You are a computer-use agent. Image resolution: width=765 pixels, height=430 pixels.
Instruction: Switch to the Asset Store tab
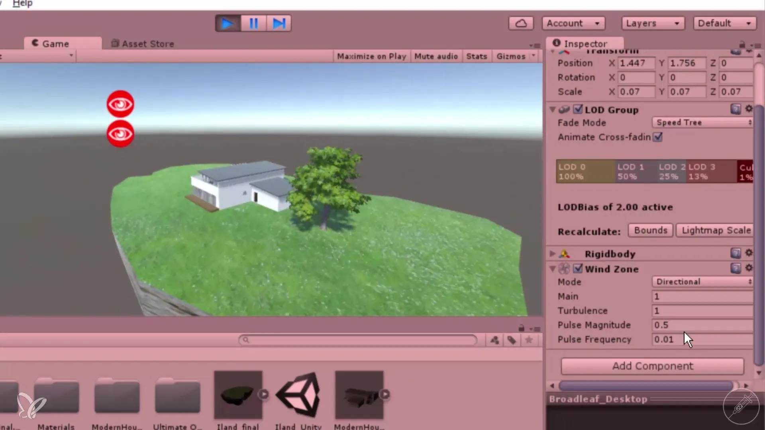click(143, 44)
